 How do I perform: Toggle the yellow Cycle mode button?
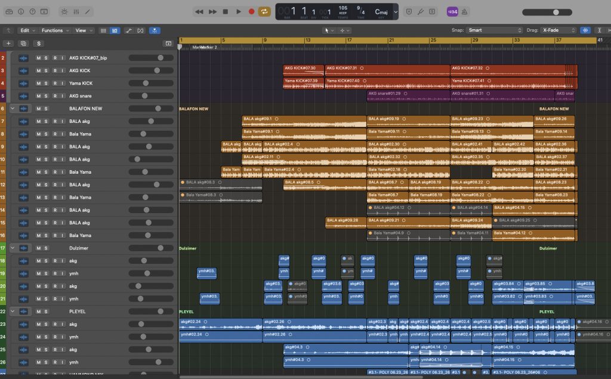pos(264,11)
